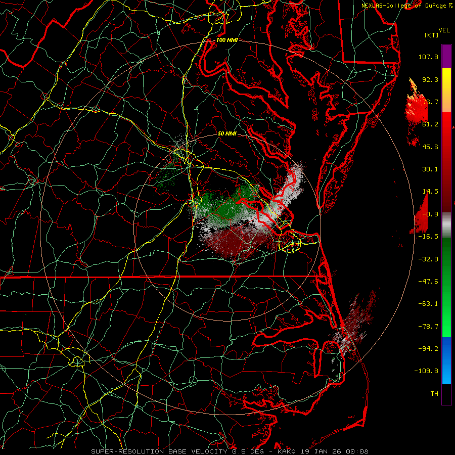
Task: Select the -78.7 scale value
Action: click(428, 327)
